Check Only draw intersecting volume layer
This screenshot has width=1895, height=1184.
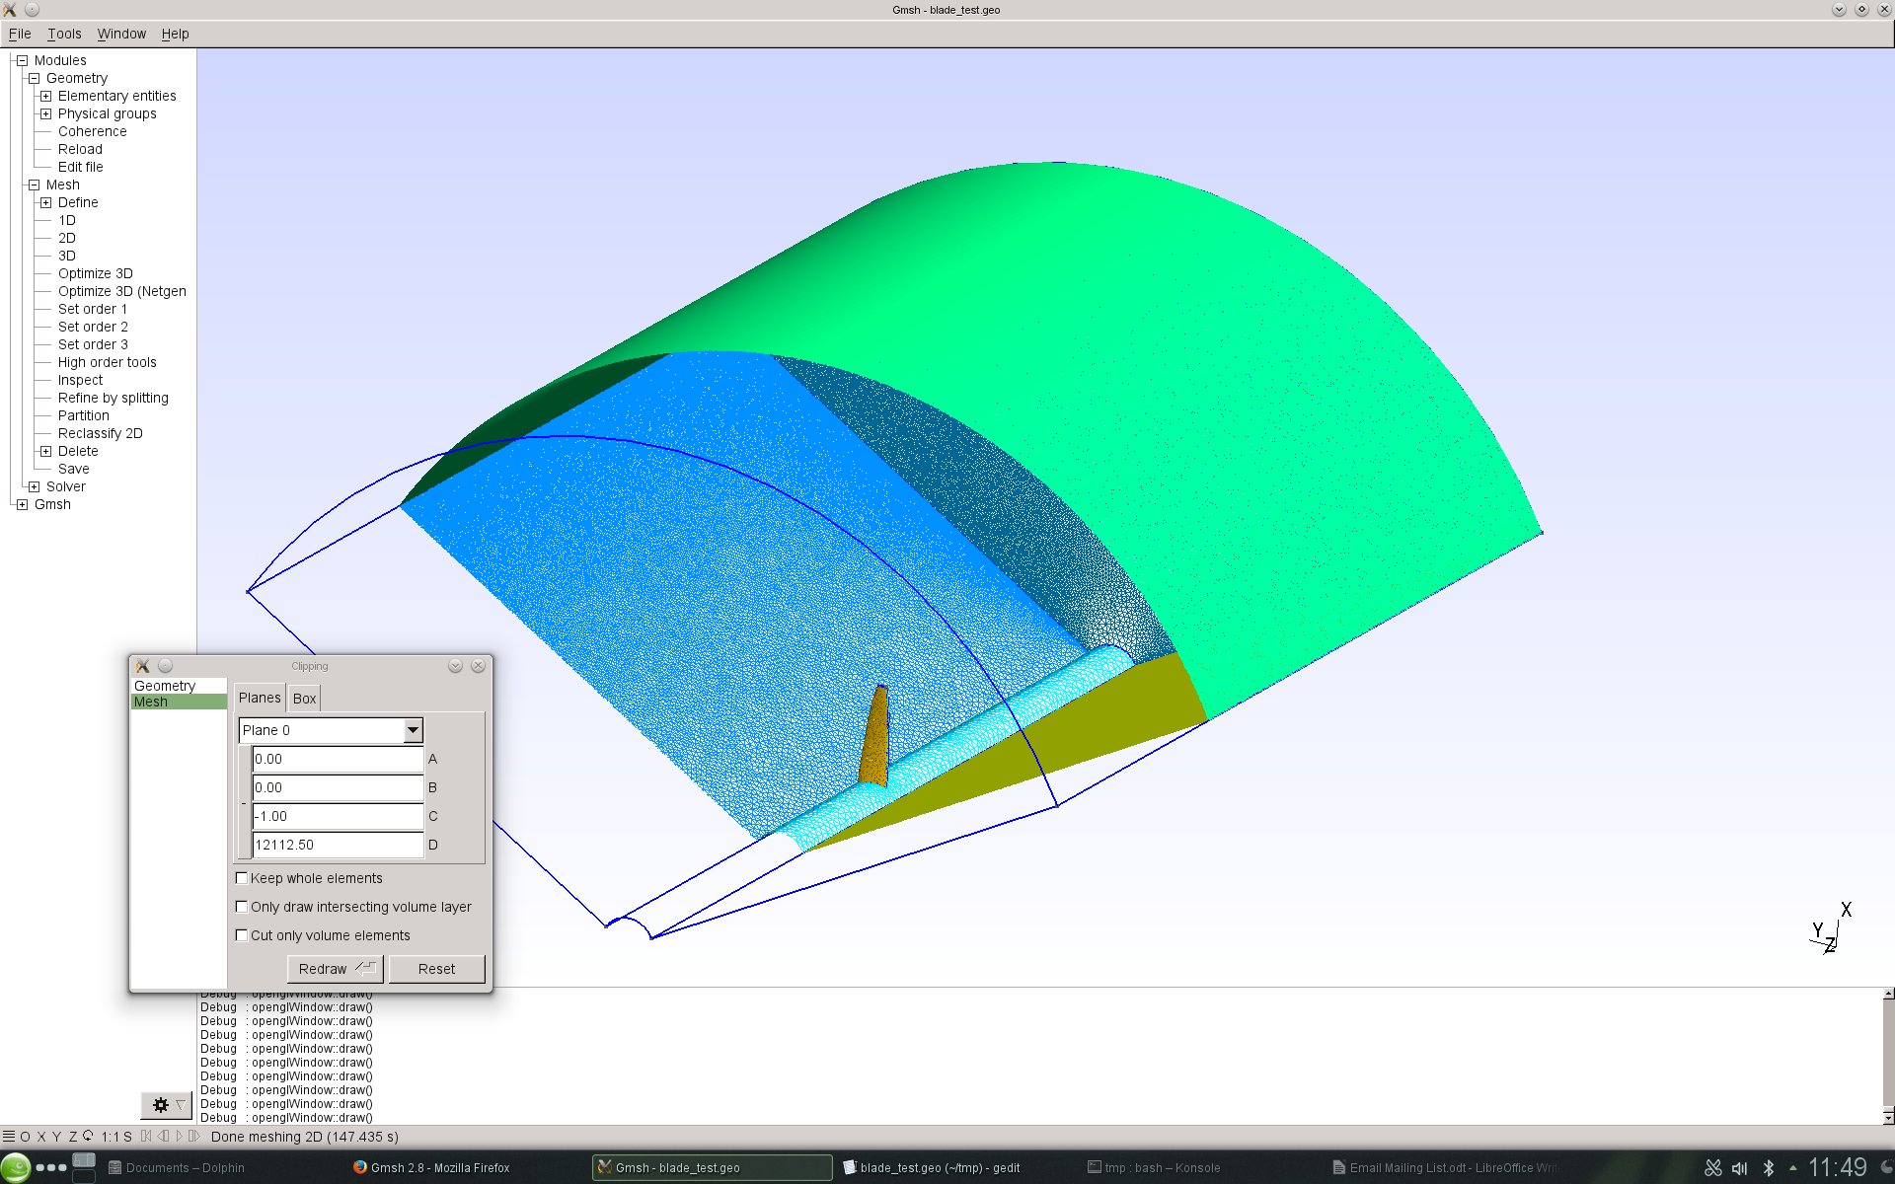[242, 907]
